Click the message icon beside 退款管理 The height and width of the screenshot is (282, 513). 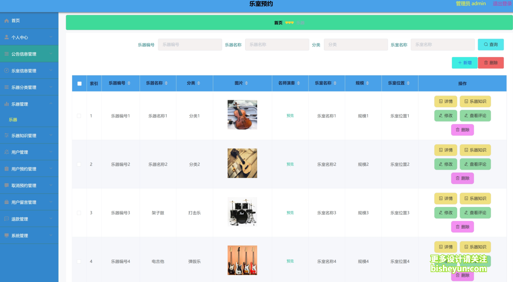[x=7, y=219]
